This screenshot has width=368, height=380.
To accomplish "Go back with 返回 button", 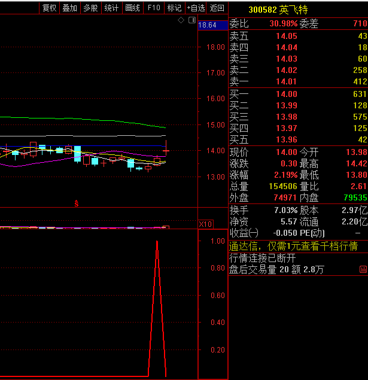I will coord(217,8).
